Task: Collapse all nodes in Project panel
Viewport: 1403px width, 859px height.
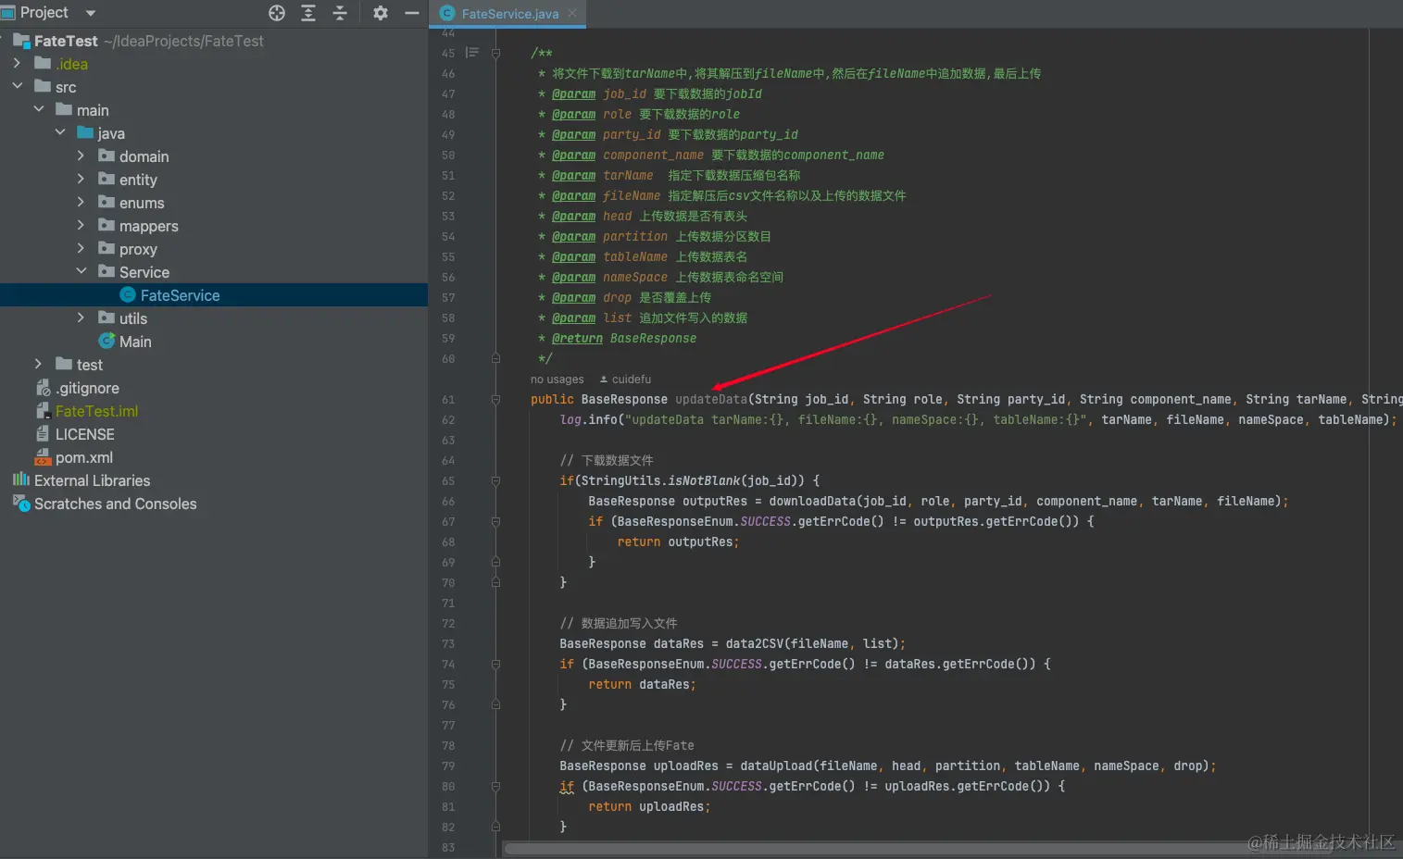Action: pyautogui.click(x=340, y=13)
